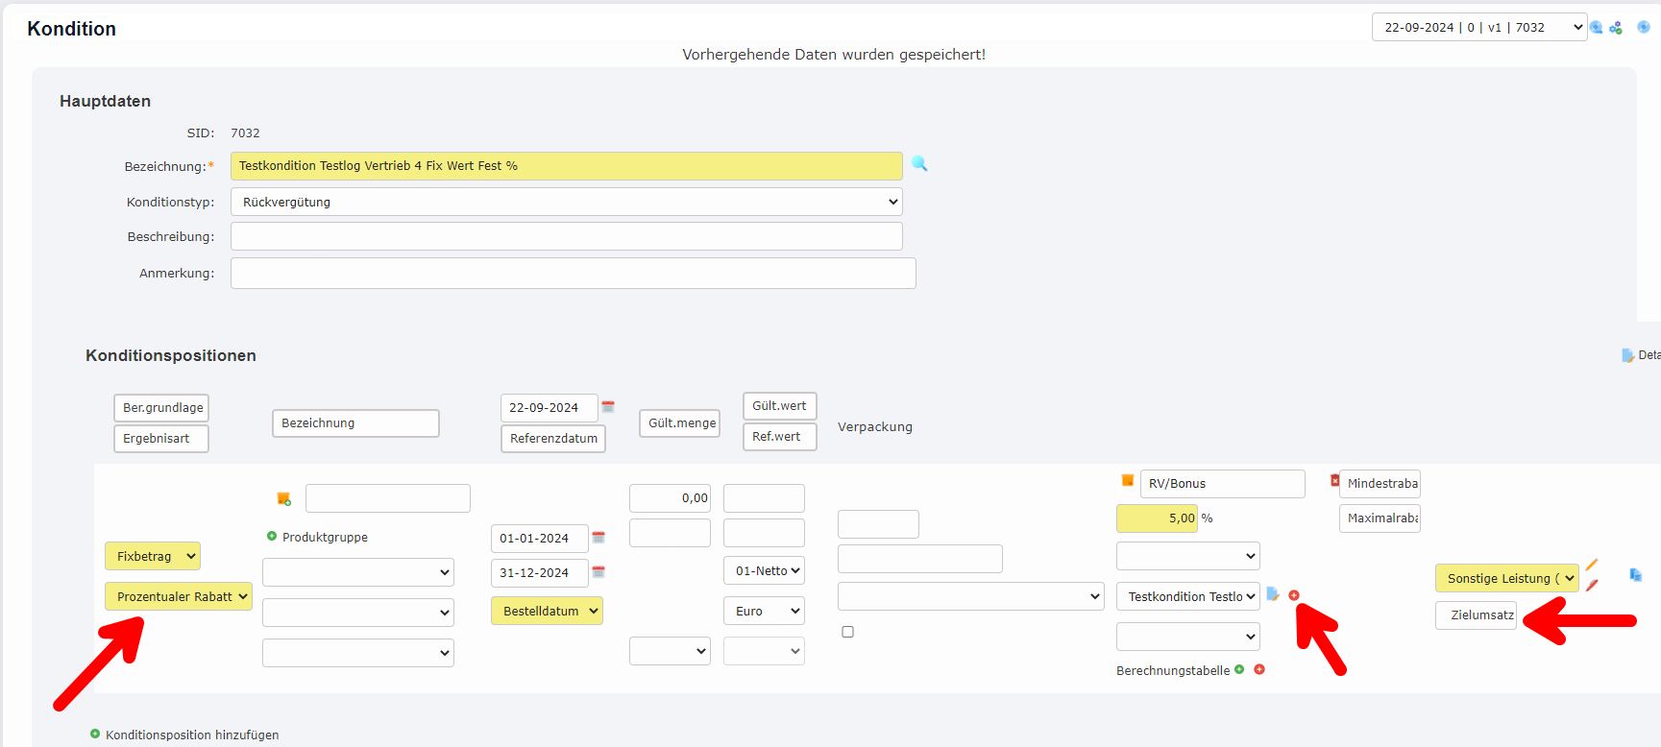The width and height of the screenshot is (1661, 747).
Task: Click the 01-01-2024 start date field
Action: pos(540,539)
